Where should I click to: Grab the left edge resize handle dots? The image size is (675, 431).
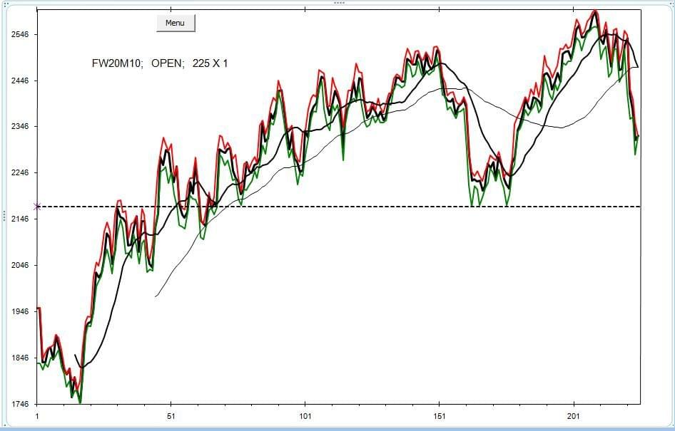[x=4, y=216]
